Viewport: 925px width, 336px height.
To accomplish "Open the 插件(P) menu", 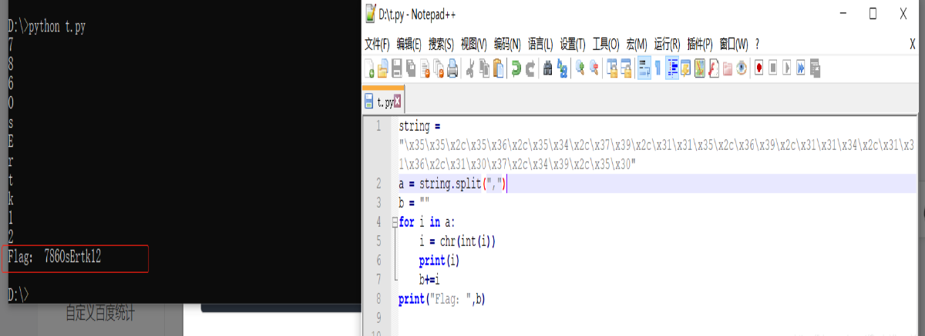I will click(x=699, y=44).
